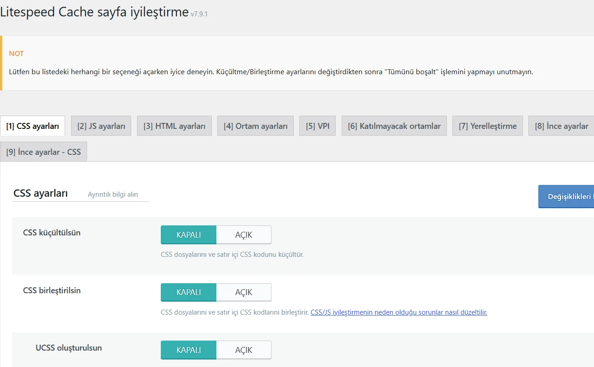The height and width of the screenshot is (367, 594).
Task: Switch to the [7] Yerelleştirme tab
Action: (488, 126)
